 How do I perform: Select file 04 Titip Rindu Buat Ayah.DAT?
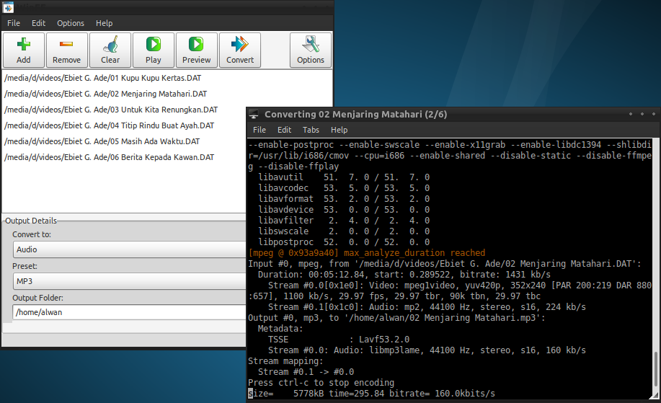click(109, 125)
